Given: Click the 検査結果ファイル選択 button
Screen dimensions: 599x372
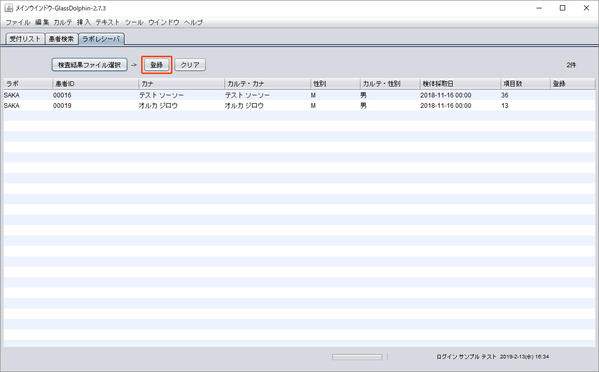Looking at the screenshot, I should (x=90, y=65).
